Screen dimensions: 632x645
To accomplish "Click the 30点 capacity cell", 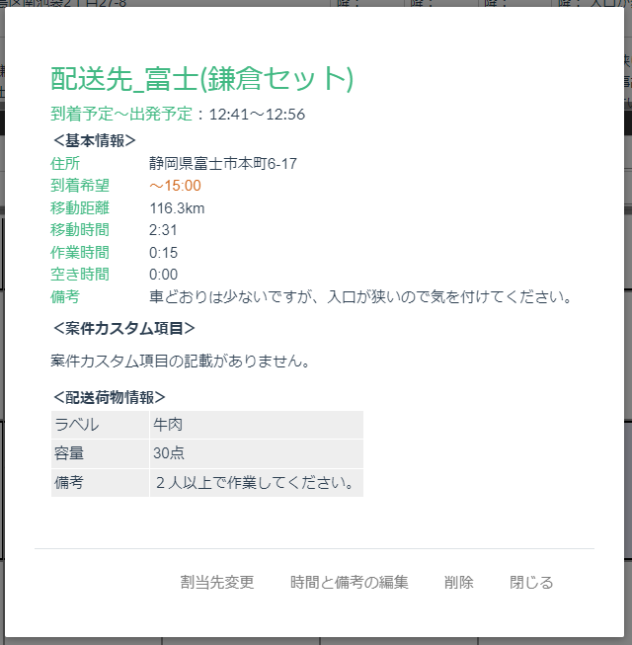I will click(x=168, y=453).
